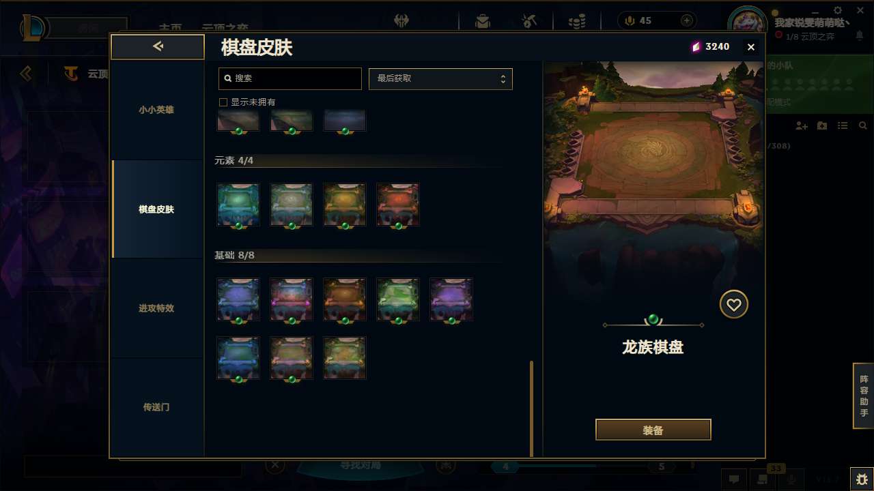Select the red fourth arena in 元素

398,205
